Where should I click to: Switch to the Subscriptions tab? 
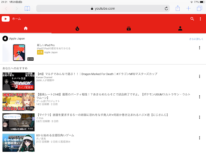click(x=129, y=29)
